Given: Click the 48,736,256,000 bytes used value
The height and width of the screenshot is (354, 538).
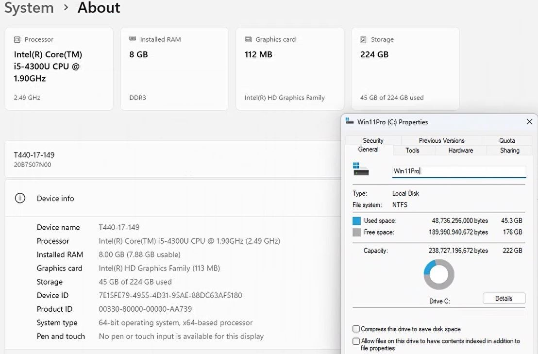Looking at the screenshot, I should coord(460,220).
